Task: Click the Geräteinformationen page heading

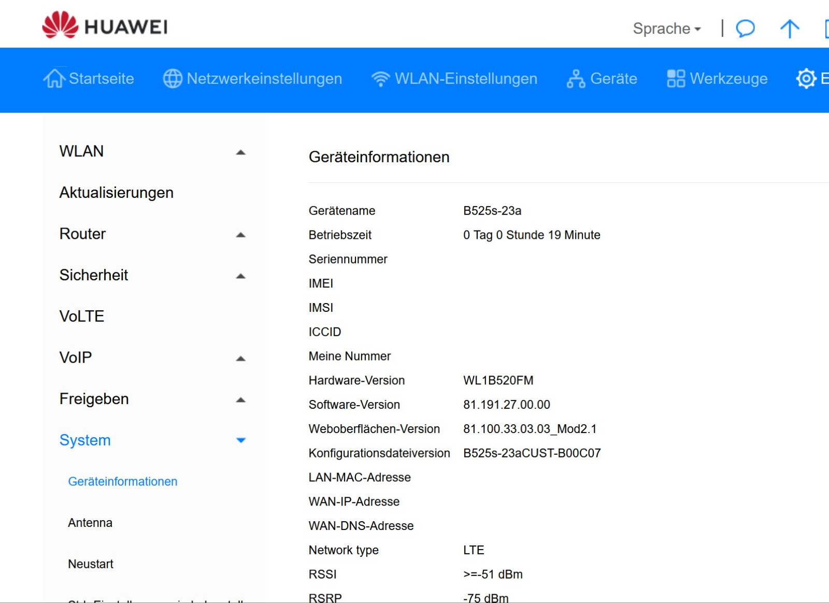Action: coord(379,157)
